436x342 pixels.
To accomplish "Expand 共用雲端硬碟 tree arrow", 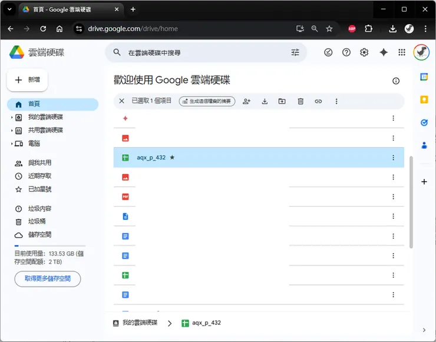I will (12, 130).
